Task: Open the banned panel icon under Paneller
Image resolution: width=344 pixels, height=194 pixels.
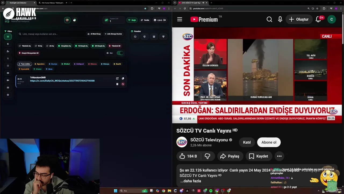Action: (135, 37)
